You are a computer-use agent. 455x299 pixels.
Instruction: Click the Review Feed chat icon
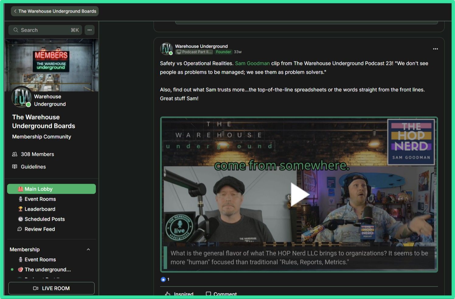(20, 229)
